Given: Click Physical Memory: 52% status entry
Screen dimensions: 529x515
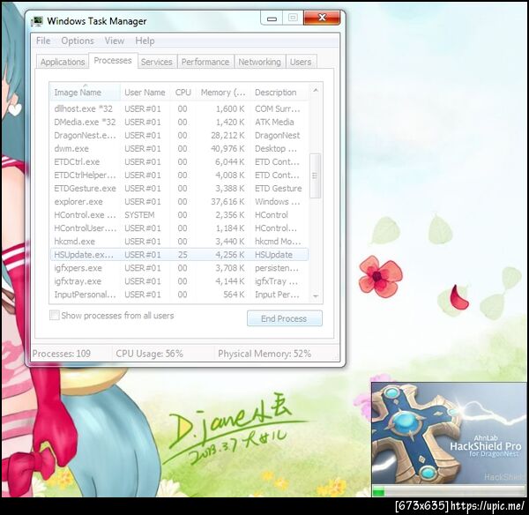Looking at the screenshot, I should pyautogui.click(x=264, y=354).
